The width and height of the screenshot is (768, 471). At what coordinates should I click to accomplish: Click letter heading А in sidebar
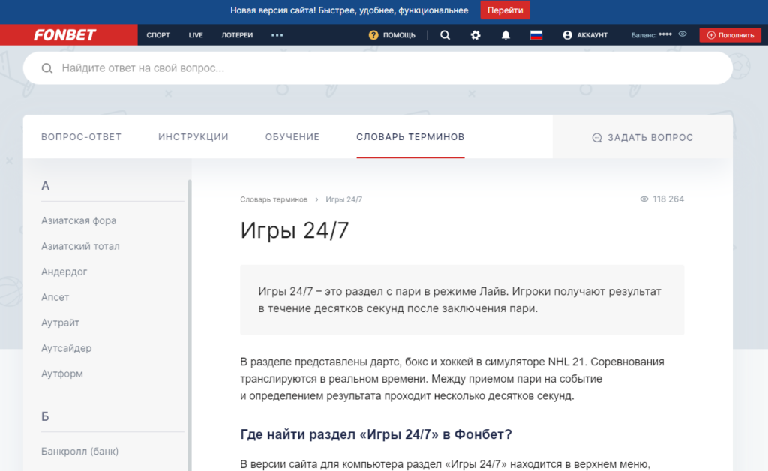45,186
